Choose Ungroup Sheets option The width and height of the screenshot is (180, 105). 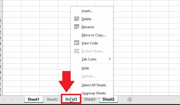(x=94, y=93)
